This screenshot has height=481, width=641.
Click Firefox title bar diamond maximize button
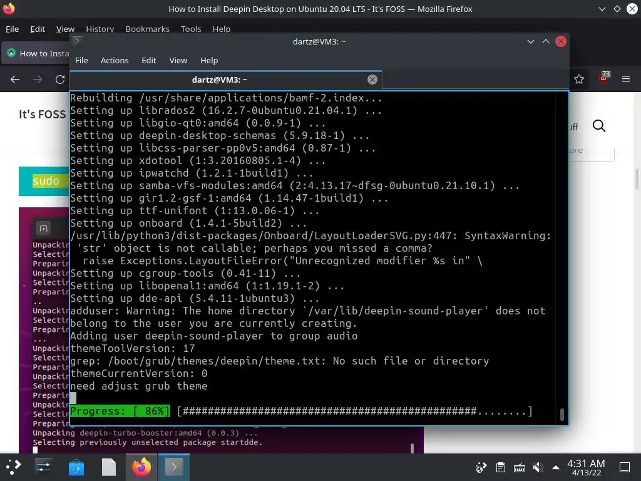(x=617, y=9)
